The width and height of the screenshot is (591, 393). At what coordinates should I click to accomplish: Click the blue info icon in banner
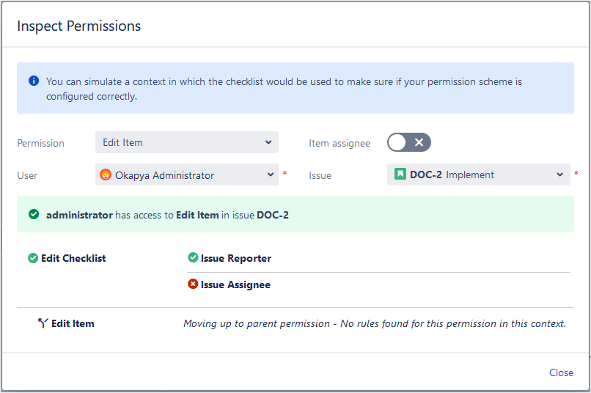(x=34, y=81)
